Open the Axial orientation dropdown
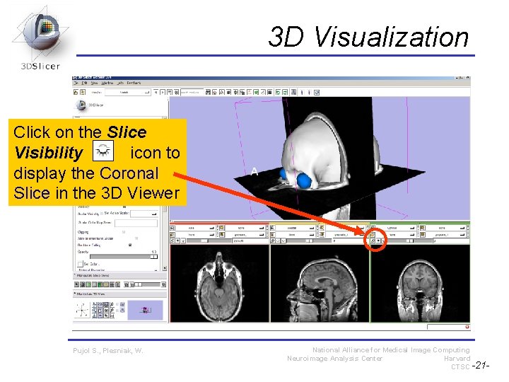The width and height of the screenshot is (509, 382). coord(195,228)
